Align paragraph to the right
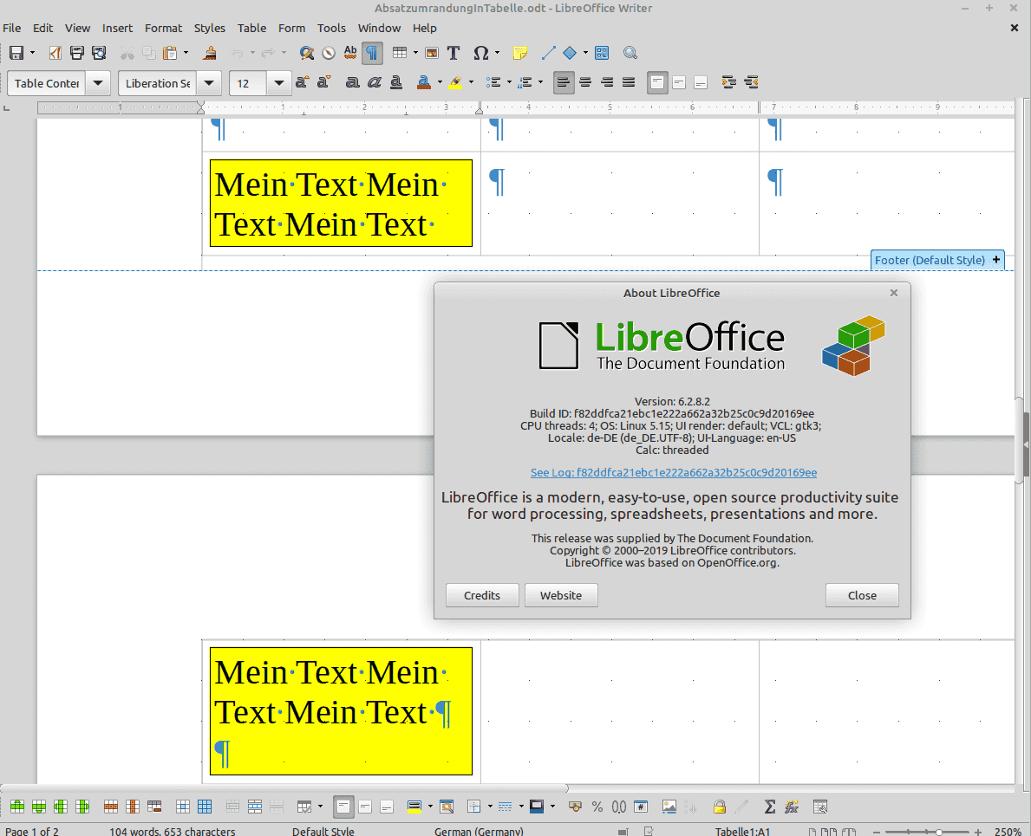 point(607,83)
